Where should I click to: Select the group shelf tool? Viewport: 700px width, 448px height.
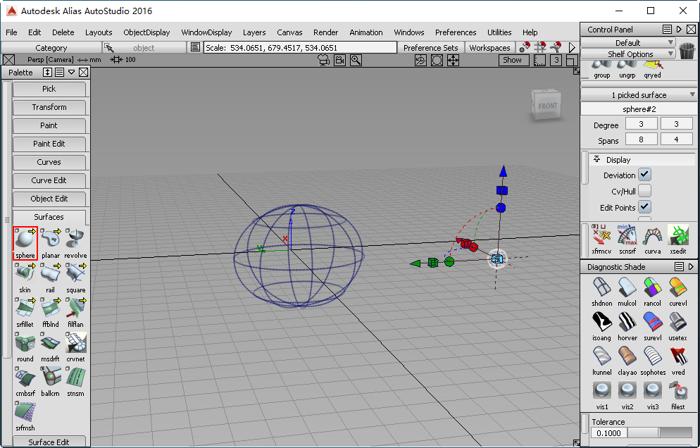(x=601, y=70)
